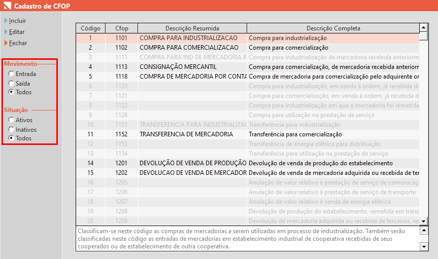Click Cfop cell 1205
The image size is (438, 259).
pos(121,182)
